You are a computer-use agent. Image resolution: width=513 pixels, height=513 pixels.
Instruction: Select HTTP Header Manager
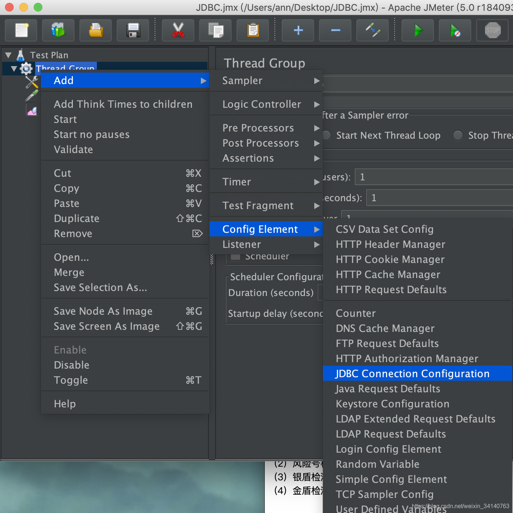click(417, 244)
